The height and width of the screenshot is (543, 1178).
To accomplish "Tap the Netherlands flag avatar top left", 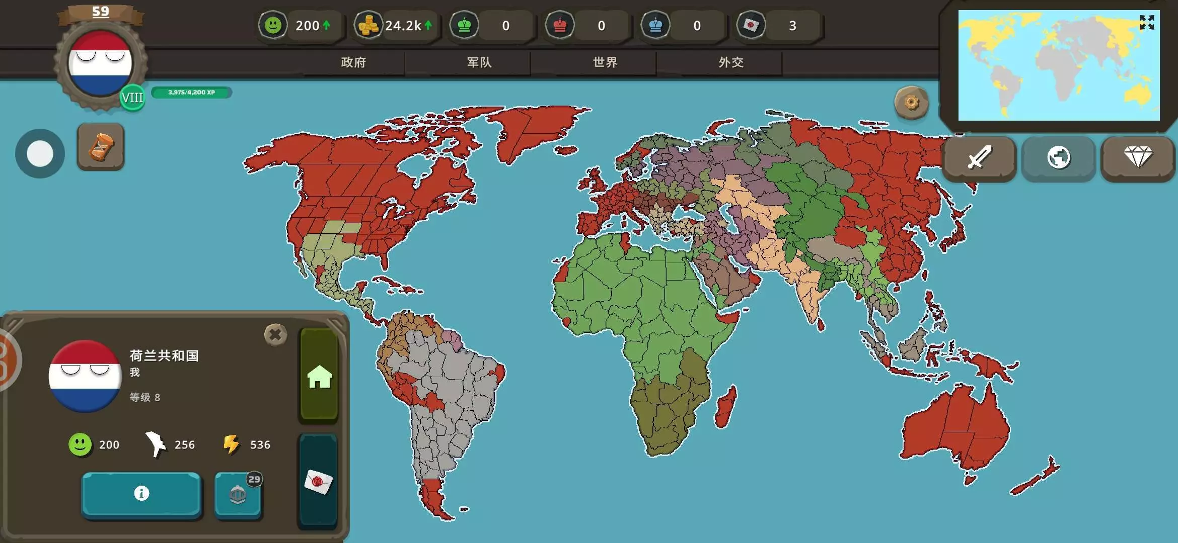I will (x=101, y=63).
